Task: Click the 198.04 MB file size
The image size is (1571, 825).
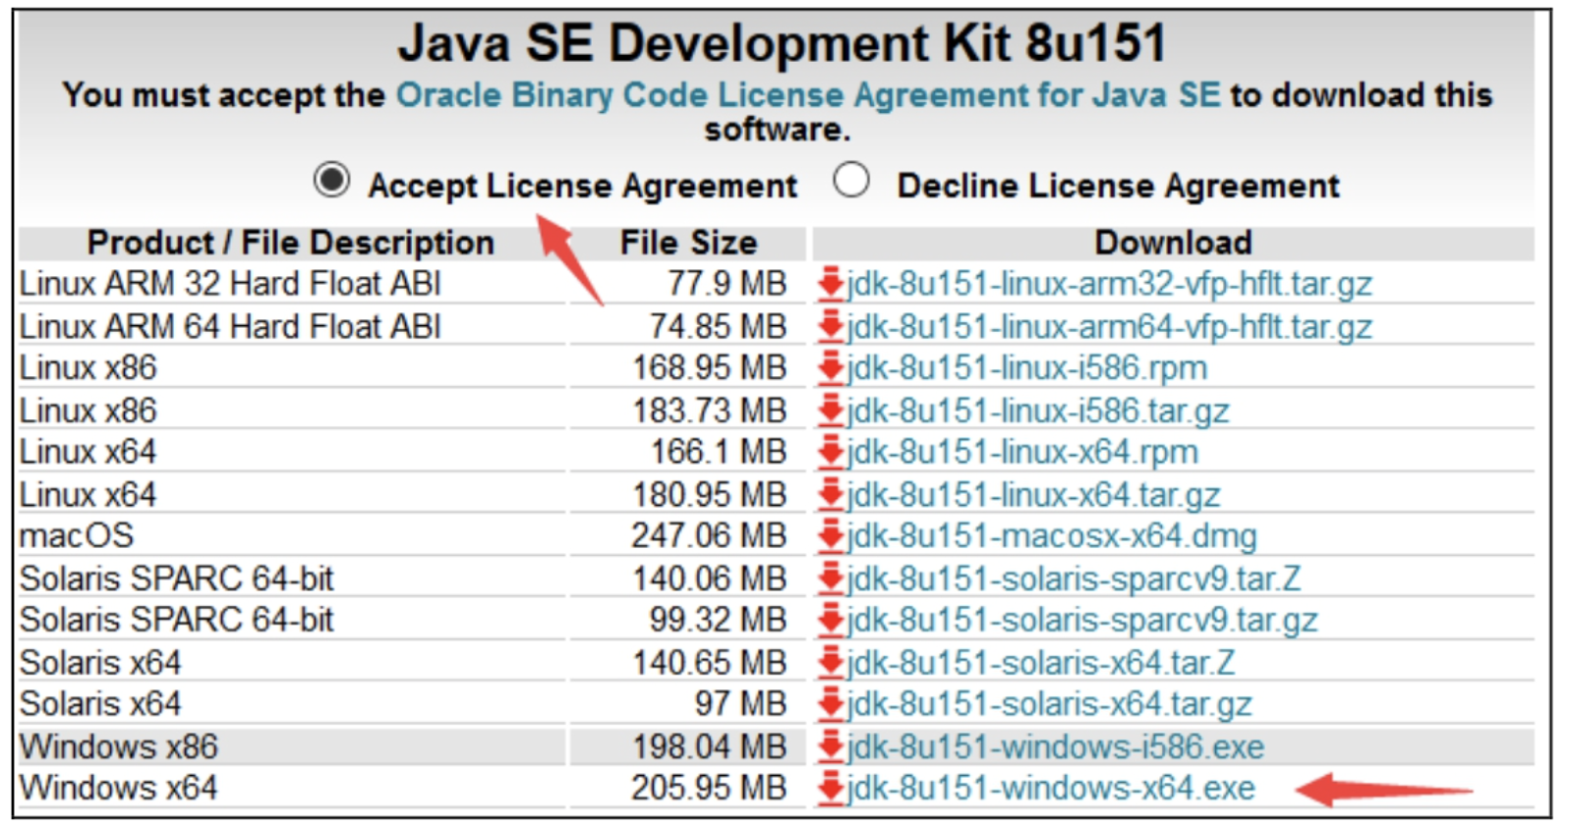Action: point(709,747)
